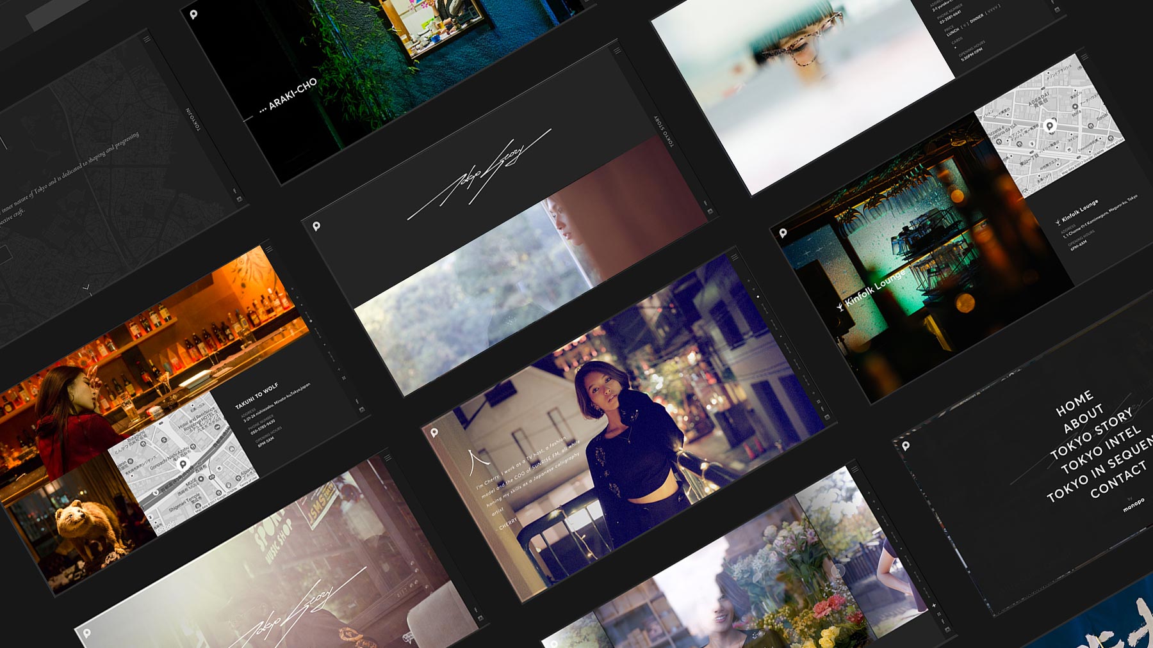This screenshot has width=1153, height=648.
Task: Click the pin logo beside the Tokyo Story signature
Action: pyautogui.click(x=316, y=226)
